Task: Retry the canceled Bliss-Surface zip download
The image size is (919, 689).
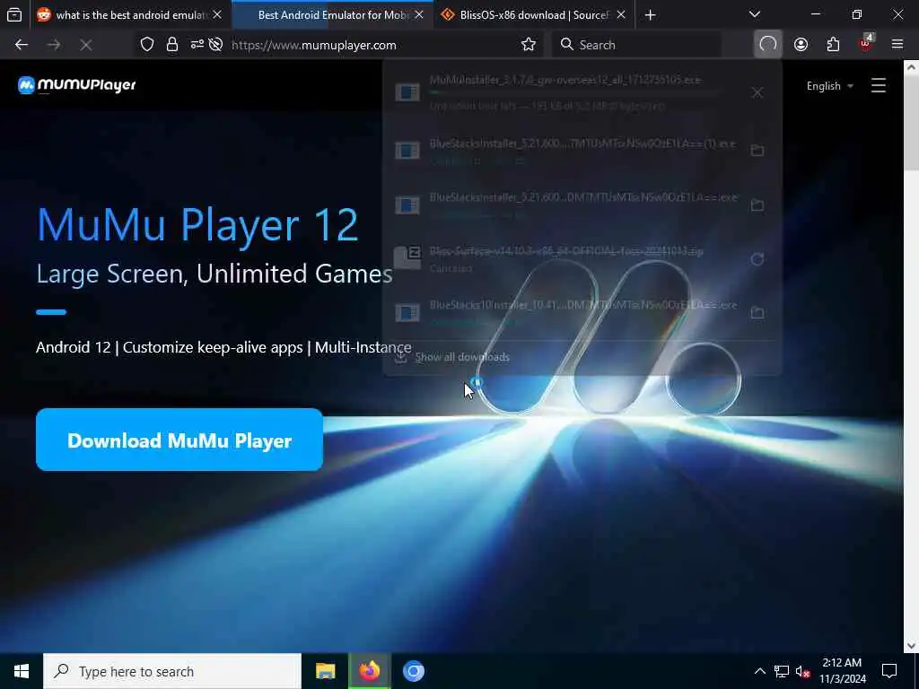Action: tap(757, 259)
